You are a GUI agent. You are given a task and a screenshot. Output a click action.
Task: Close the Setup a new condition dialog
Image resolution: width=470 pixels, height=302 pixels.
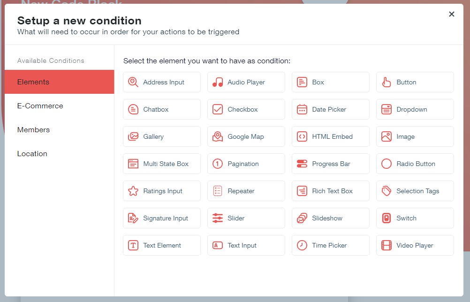pos(452,14)
